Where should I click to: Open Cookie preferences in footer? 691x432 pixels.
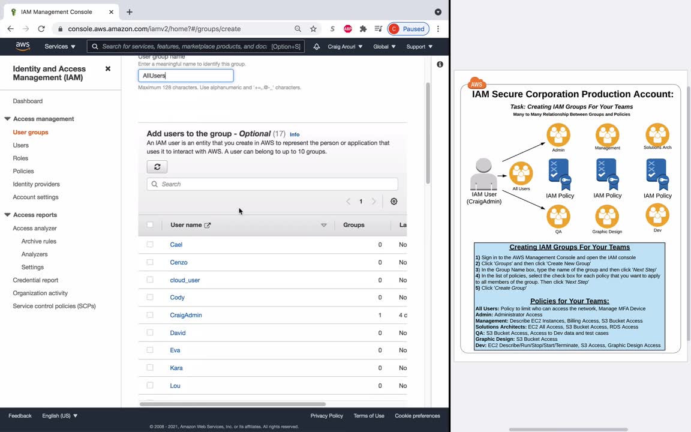coord(417,416)
